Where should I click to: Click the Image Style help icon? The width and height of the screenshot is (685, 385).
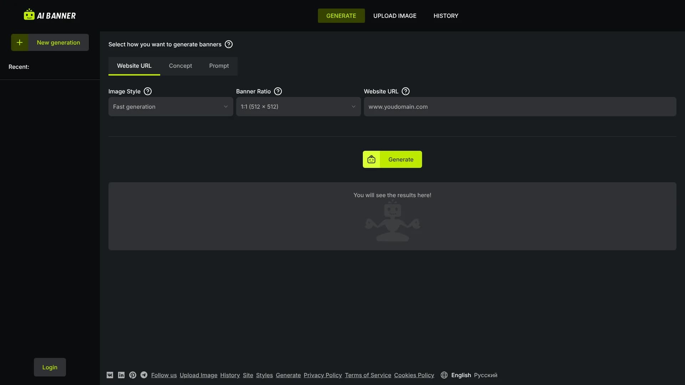[x=148, y=91]
